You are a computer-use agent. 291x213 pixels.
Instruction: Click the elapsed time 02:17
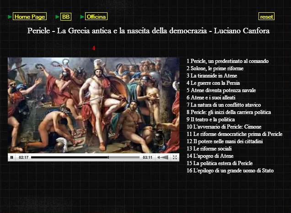coord(24,157)
